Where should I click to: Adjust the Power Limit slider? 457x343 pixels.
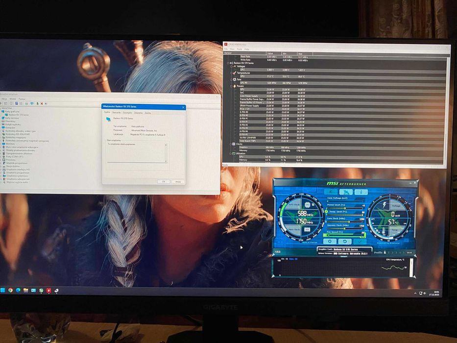point(345,208)
